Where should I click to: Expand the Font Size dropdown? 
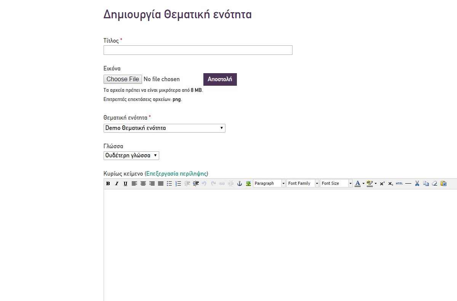point(336,184)
